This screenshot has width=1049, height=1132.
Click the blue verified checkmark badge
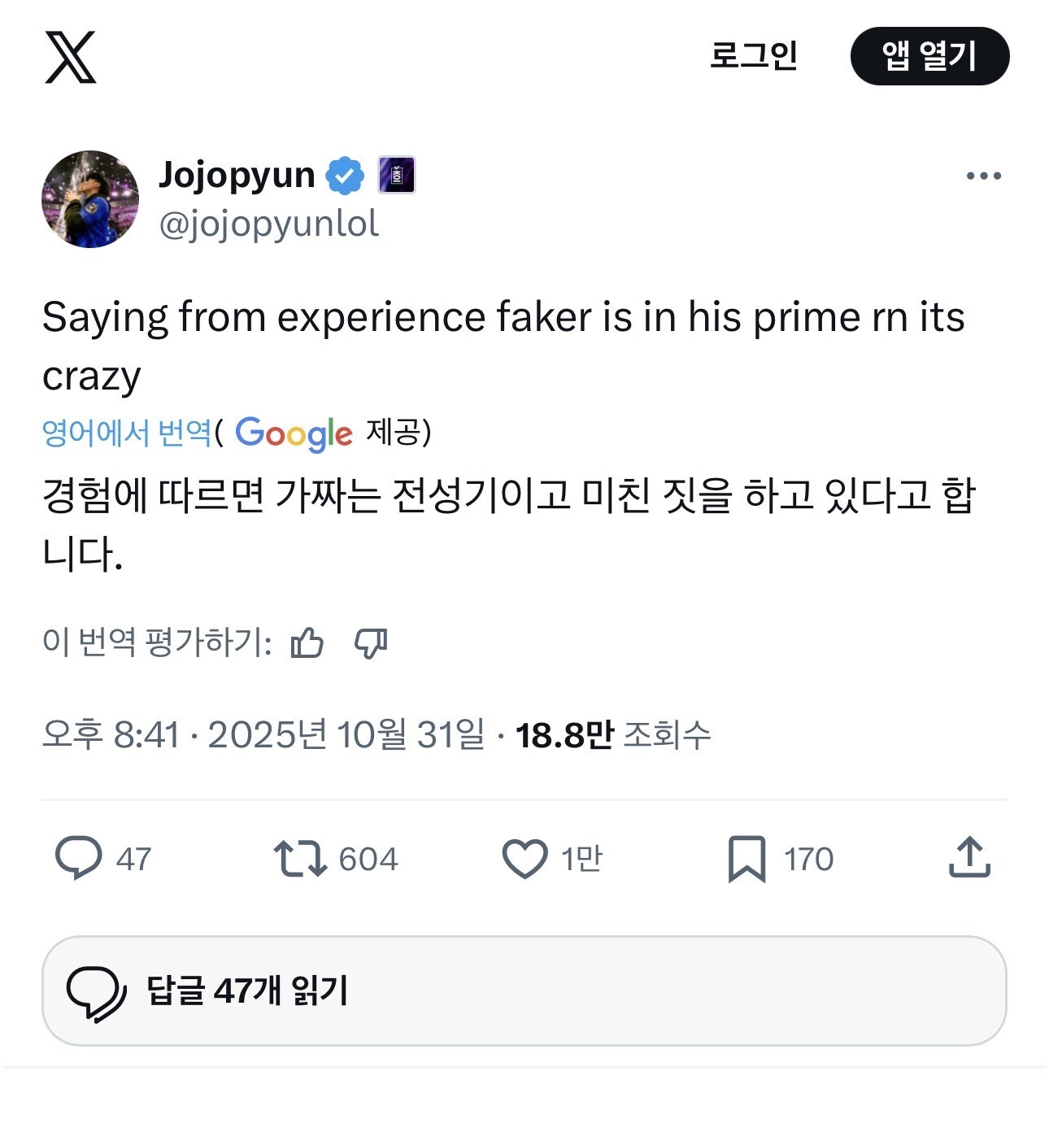[x=346, y=176]
